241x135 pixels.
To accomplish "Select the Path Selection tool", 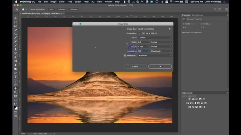I will [15, 81].
